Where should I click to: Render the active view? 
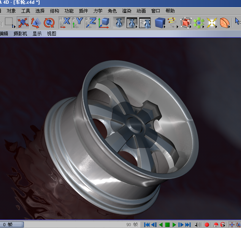click(119, 23)
